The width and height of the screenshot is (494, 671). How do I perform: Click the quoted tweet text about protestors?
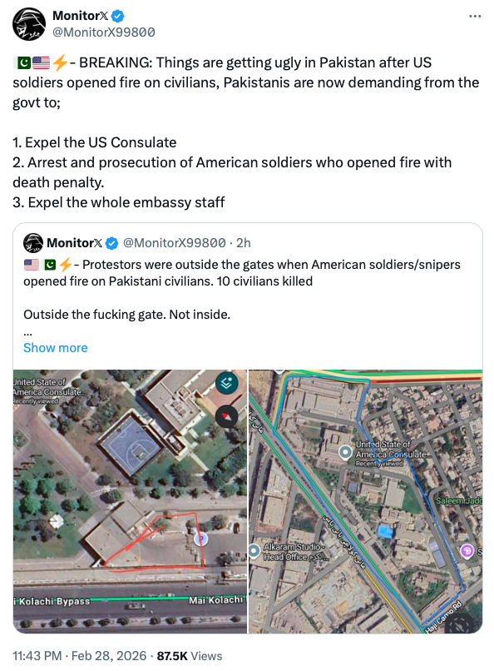tap(242, 273)
